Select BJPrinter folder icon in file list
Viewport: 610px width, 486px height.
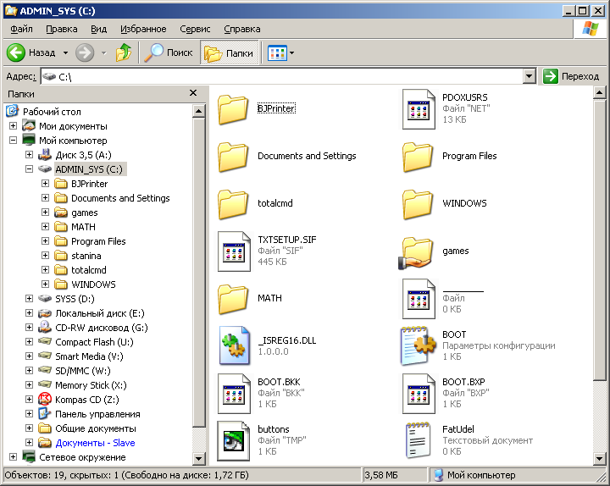pos(233,110)
